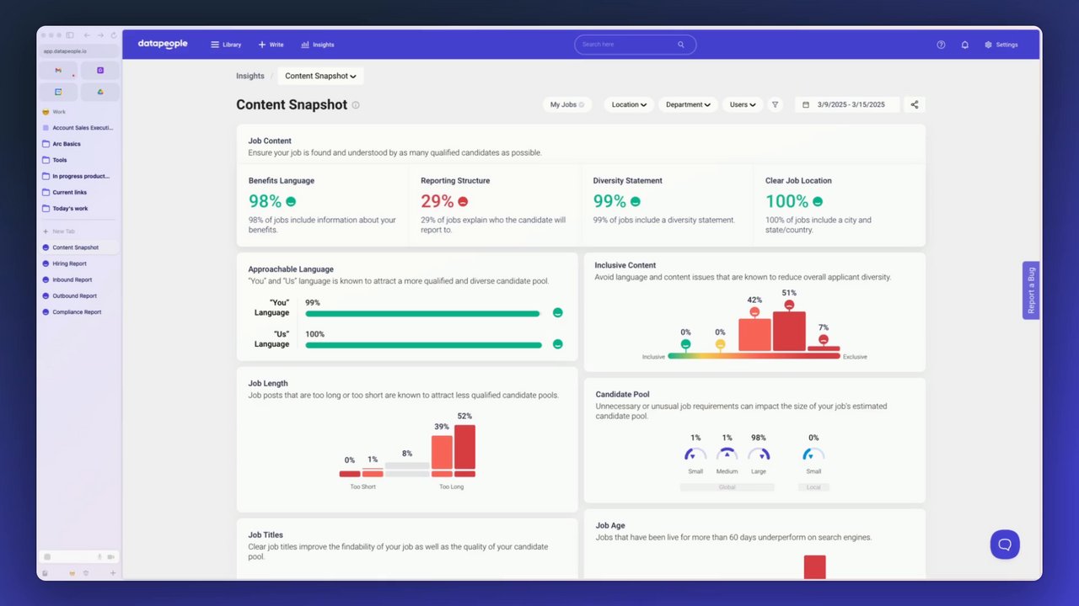Viewport: 1079px width, 606px height.
Task: Click the app.datapeople.io URL bar
Action: click(x=79, y=51)
